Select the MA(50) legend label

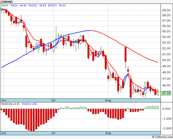[33, 5]
